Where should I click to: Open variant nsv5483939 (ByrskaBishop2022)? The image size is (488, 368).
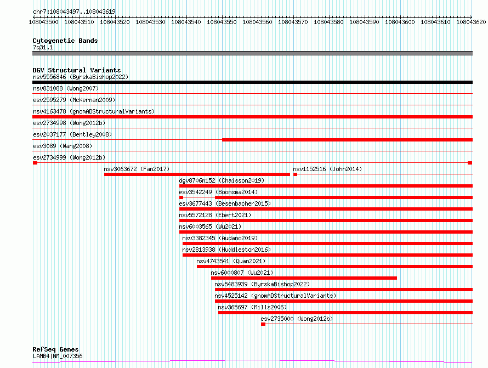pyautogui.click(x=262, y=284)
